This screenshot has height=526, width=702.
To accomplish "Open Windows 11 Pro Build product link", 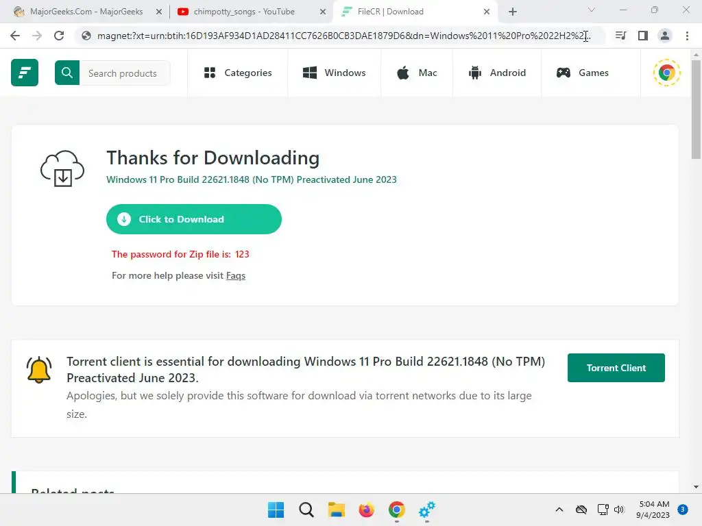I will click(252, 179).
